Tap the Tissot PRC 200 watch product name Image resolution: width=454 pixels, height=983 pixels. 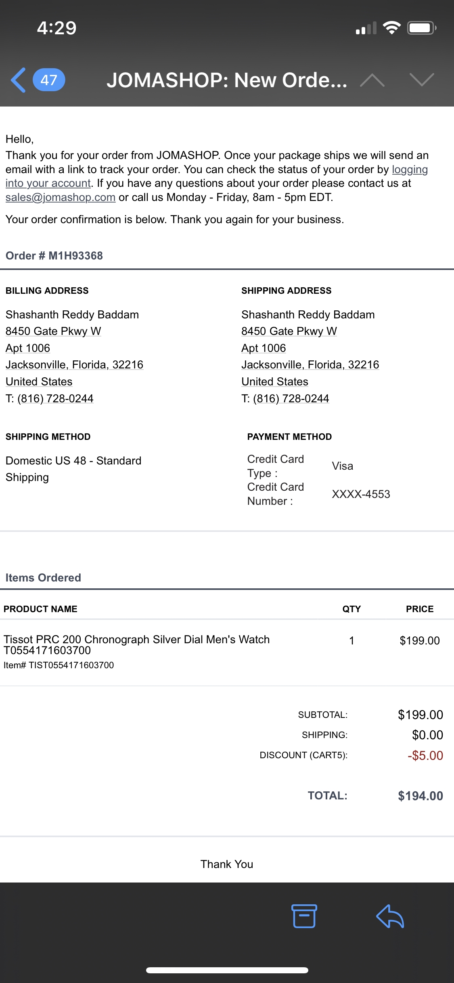[136, 644]
